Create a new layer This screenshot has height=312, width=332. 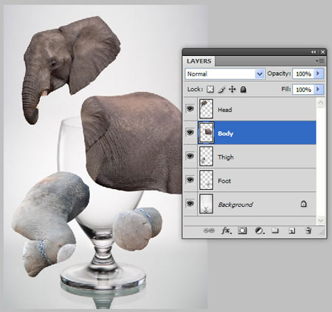(x=291, y=231)
